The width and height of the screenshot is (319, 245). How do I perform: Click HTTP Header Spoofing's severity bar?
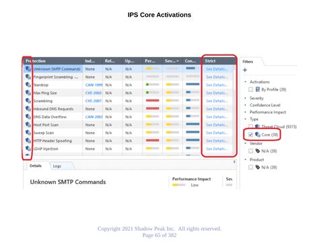172,140
